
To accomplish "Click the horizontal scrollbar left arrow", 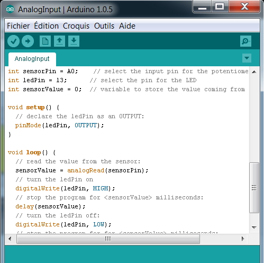I will tap(10, 239).
